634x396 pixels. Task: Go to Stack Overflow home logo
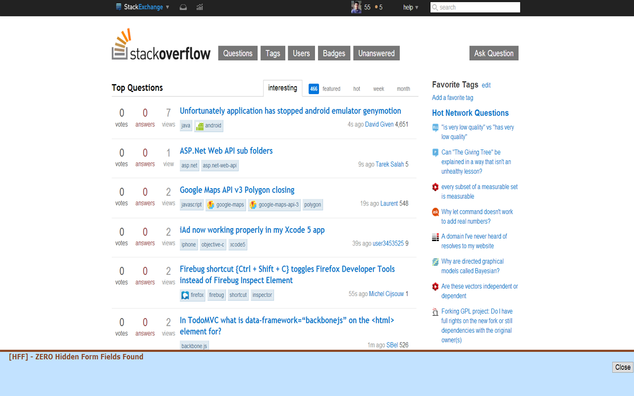pyautogui.click(x=161, y=44)
